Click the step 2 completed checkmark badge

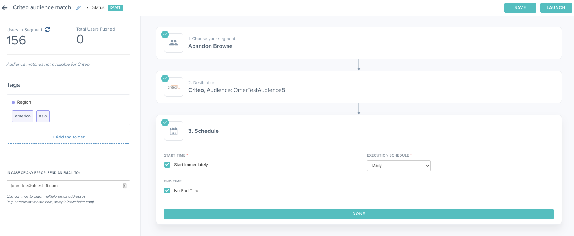click(165, 78)
